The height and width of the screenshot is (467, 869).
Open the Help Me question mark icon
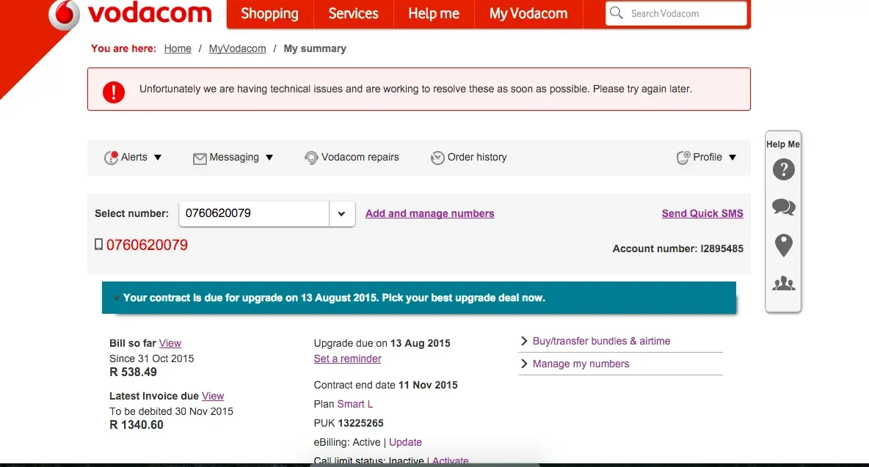784,170
